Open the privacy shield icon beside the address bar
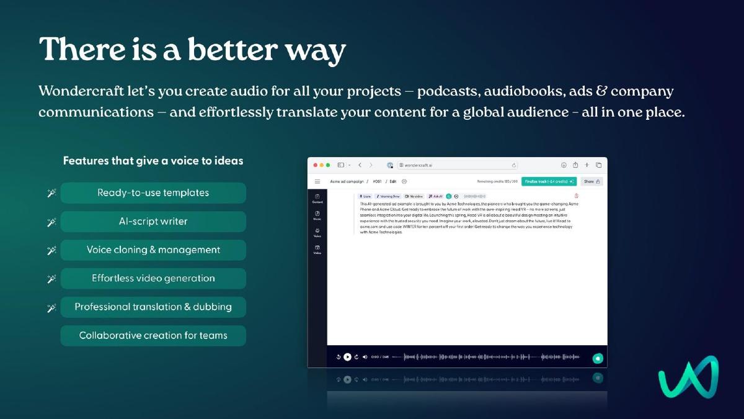 pos(390,165)
